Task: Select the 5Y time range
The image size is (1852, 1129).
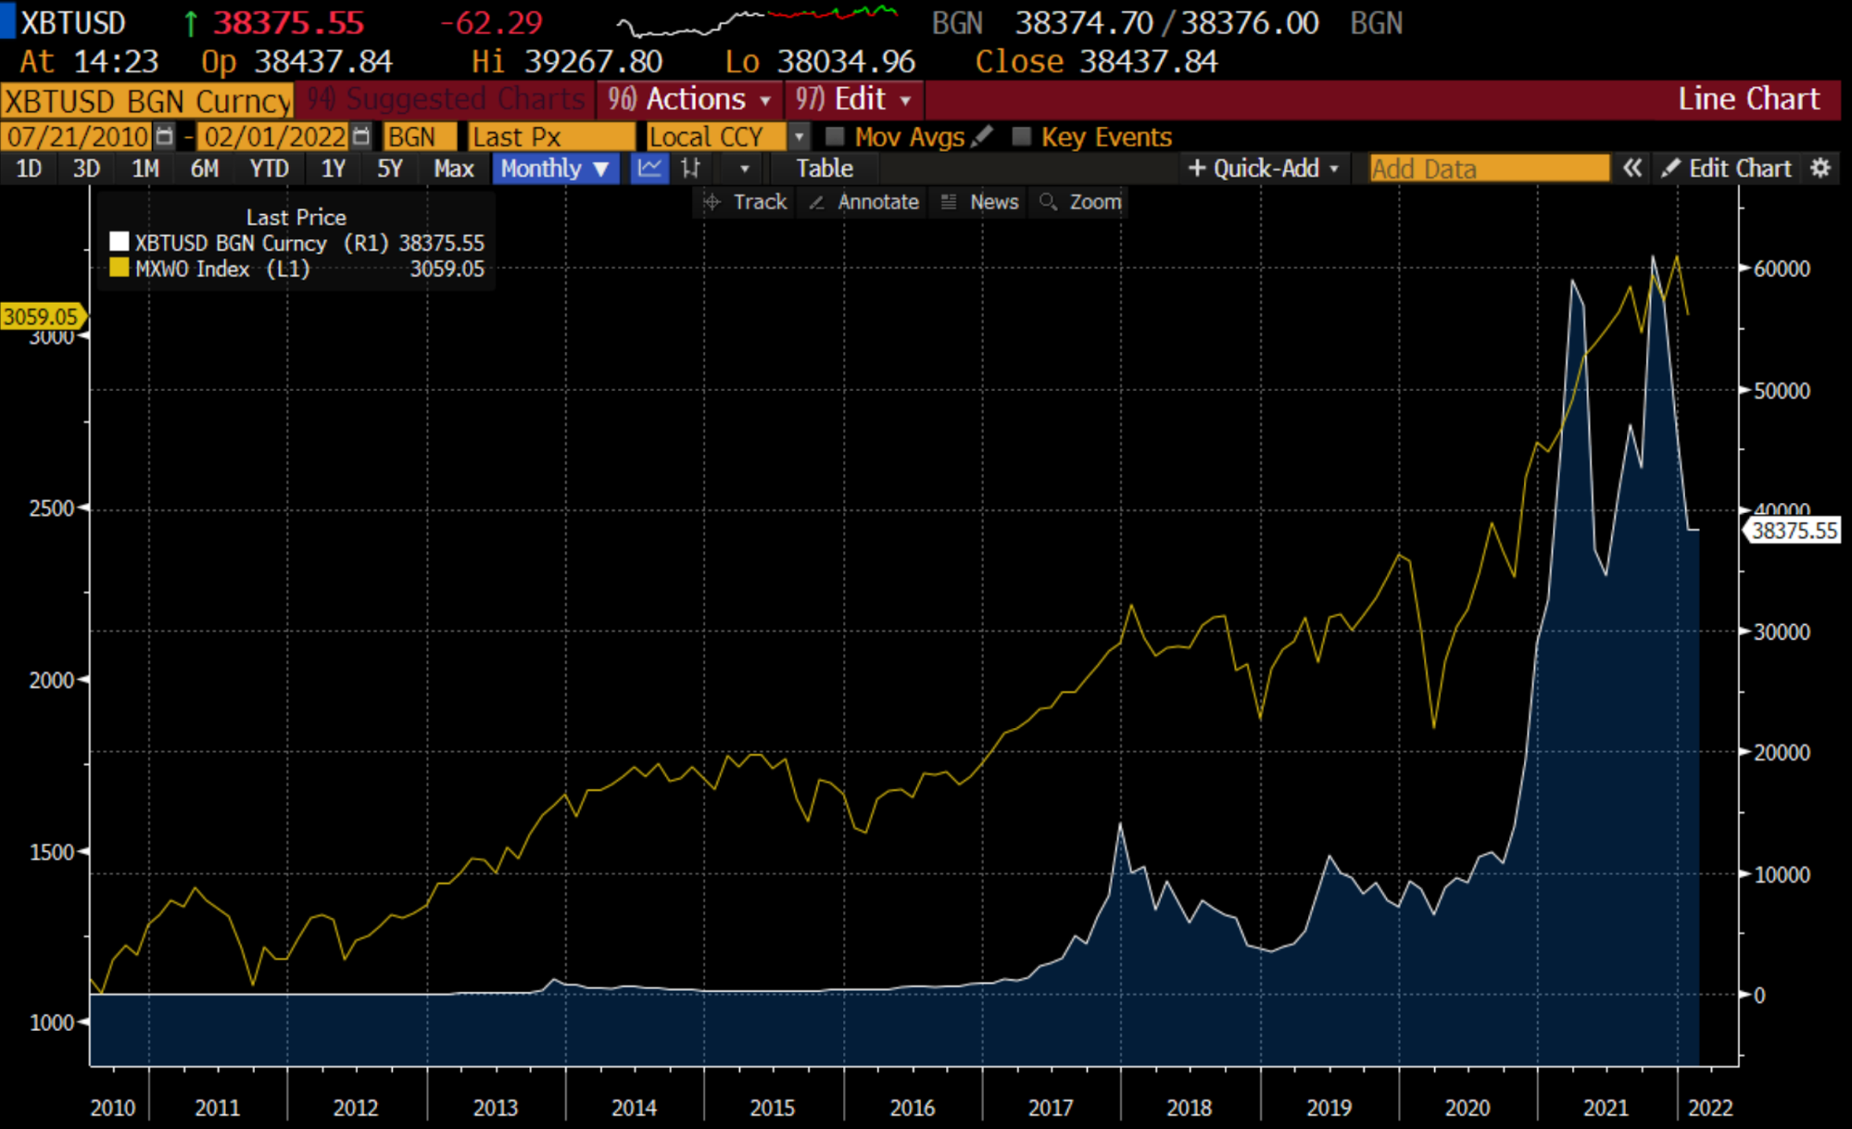Action: pyautogui.click(x=389, y=169)
